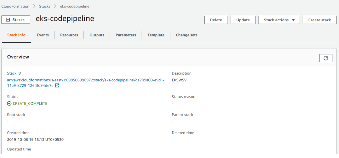Switch to the Resources tab
The image size is (339, 158).
pos(69,35)
